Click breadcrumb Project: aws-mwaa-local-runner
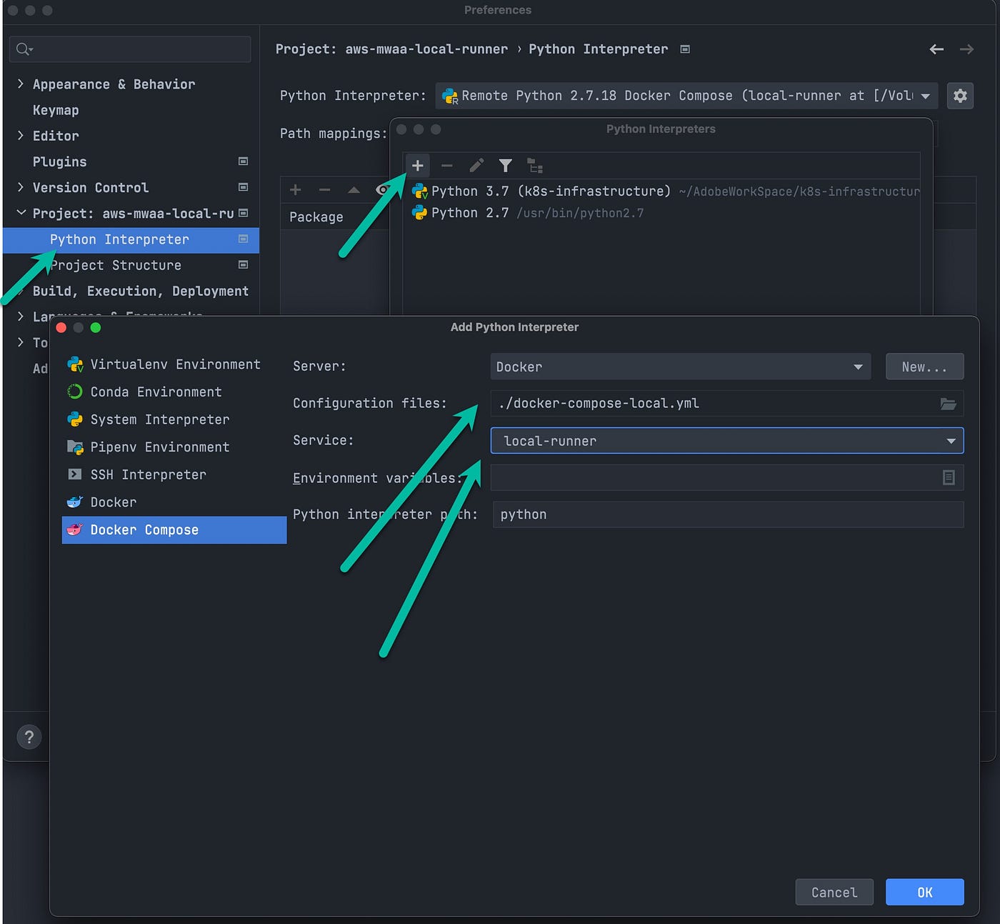The height and width of the screenshot is (924, 1000). pyautogui.click(x=391, y=49)
